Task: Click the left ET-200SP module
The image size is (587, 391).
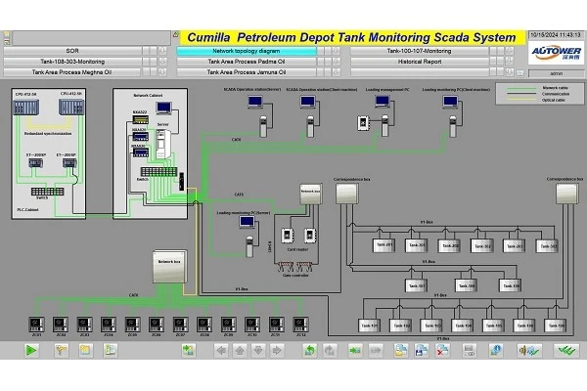Action: pos(36,163)
